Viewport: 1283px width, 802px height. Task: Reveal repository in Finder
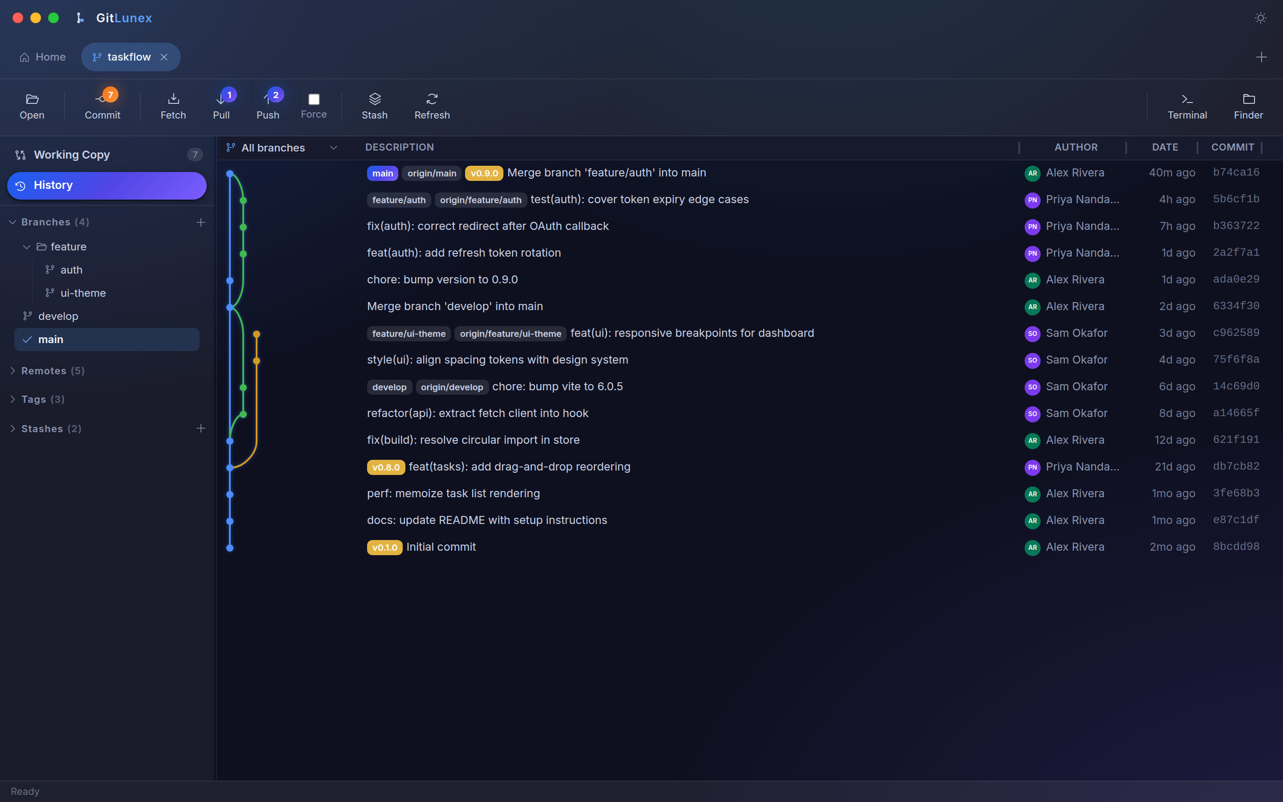click(1248, 106)
